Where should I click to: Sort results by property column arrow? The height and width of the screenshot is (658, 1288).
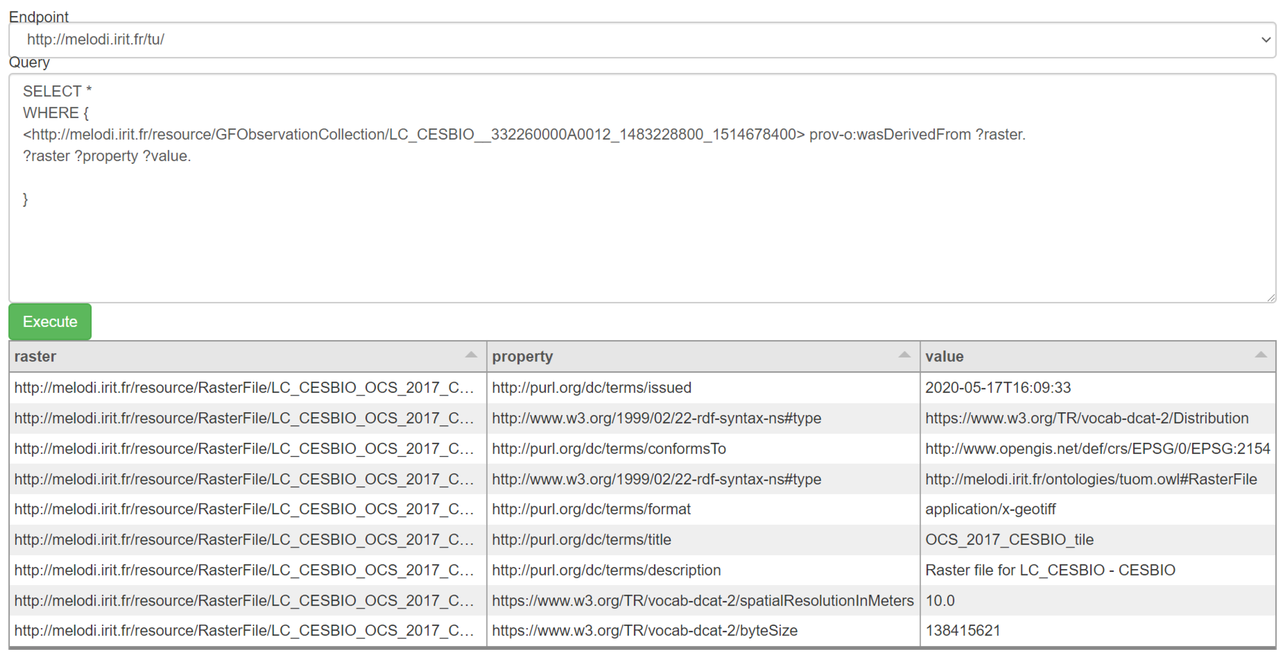(904, 355)
